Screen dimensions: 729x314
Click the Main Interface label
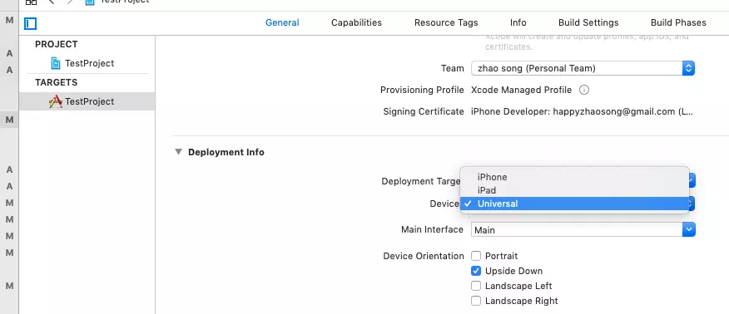[x=432, y=229]
